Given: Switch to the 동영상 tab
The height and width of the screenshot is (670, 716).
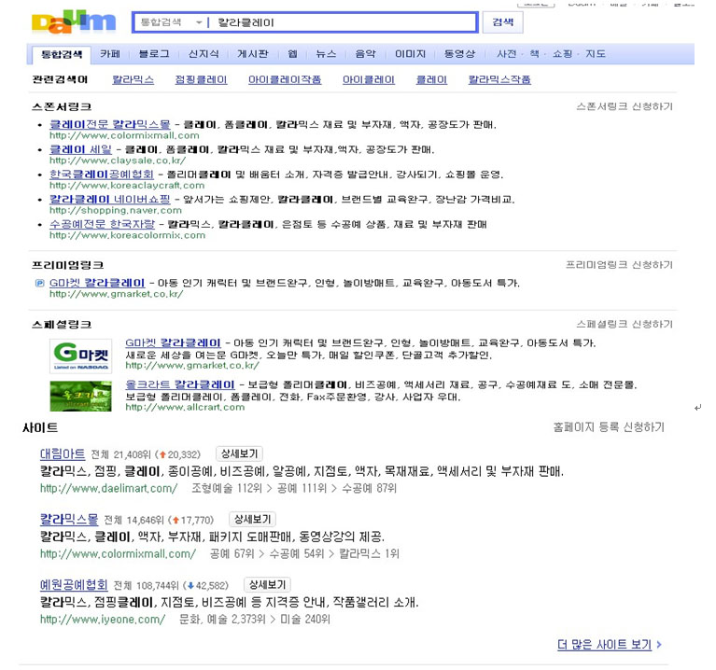Looking at the screenshot, I should 459,54.
